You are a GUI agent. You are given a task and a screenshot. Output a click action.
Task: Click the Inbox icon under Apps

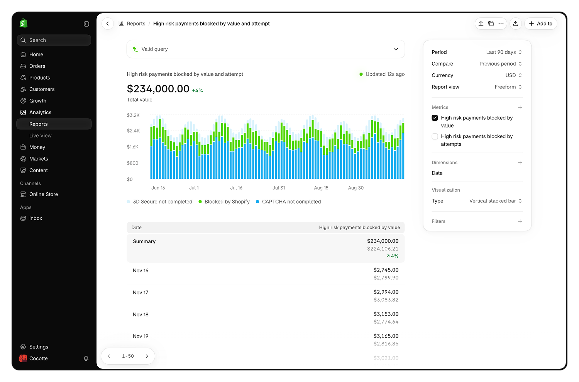point(23,218)
